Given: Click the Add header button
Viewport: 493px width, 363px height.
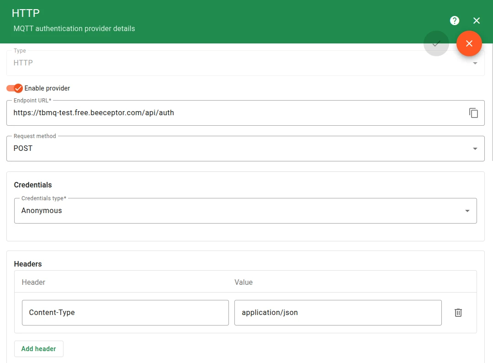Looking at the screenshot, I should tap(39, 349).
